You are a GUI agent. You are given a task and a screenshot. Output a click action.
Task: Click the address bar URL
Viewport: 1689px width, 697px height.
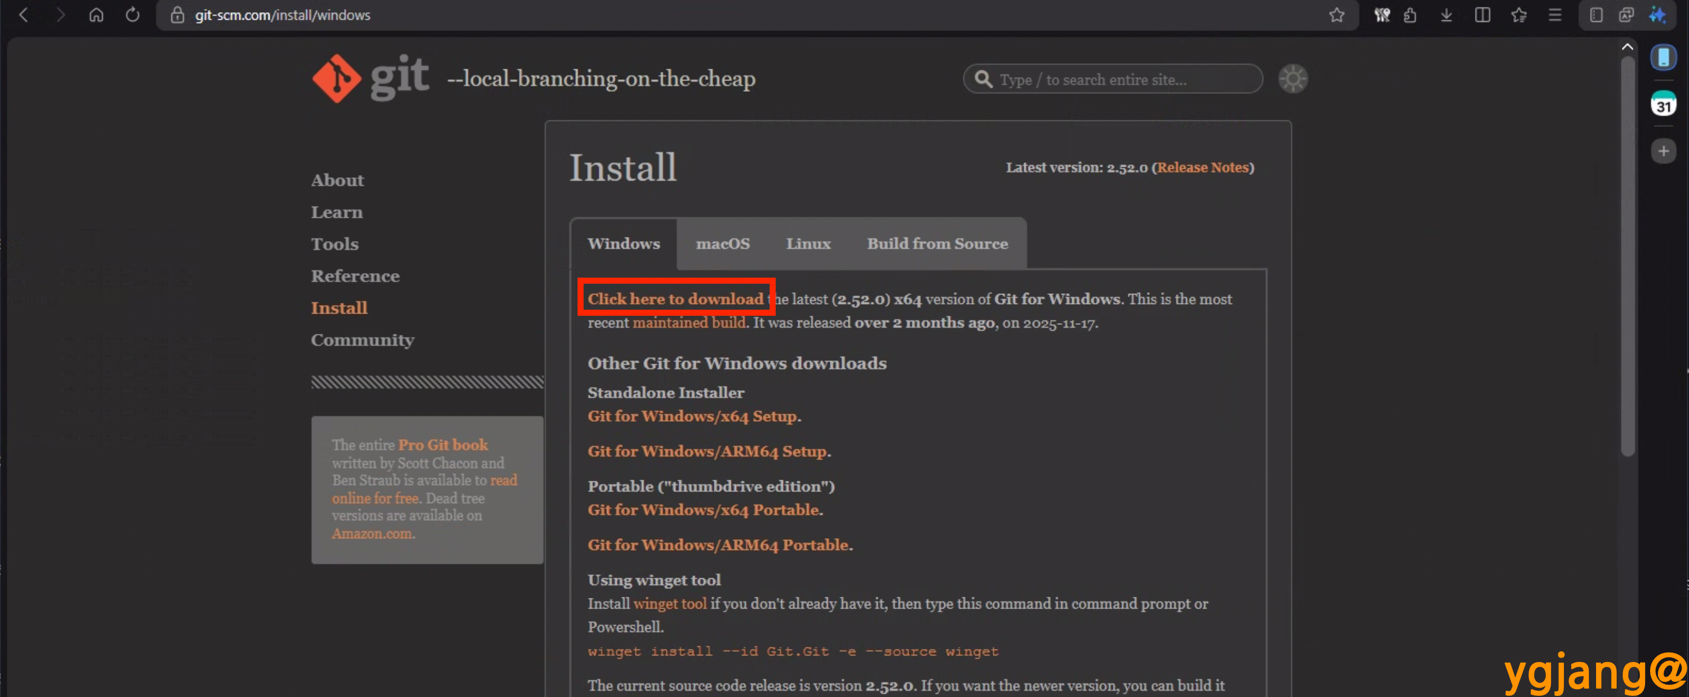tap(283, 15)
